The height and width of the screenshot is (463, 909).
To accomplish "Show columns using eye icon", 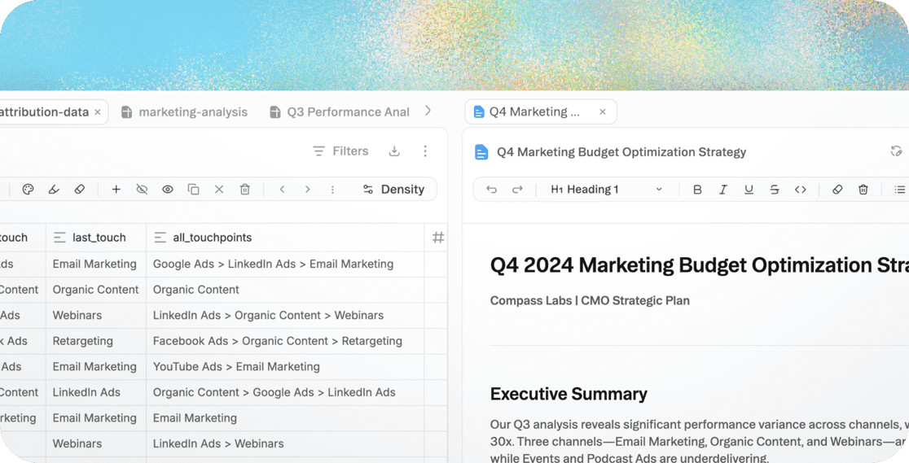I will [168, 190].
